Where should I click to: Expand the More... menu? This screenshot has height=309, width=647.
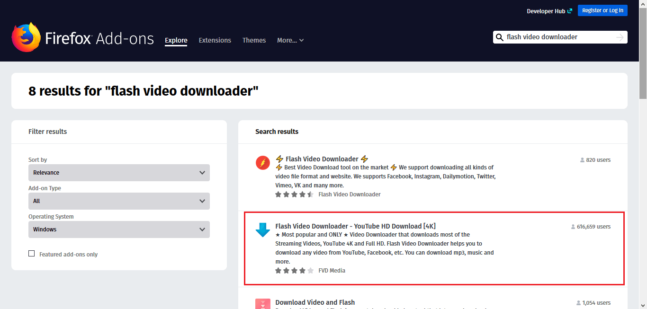(290, 40)
